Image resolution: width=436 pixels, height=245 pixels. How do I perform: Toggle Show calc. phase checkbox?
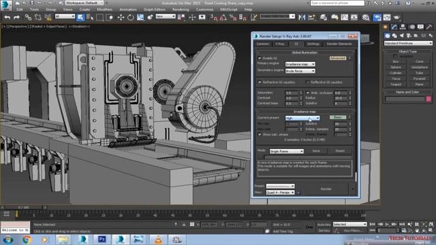[x=260, y=135]
